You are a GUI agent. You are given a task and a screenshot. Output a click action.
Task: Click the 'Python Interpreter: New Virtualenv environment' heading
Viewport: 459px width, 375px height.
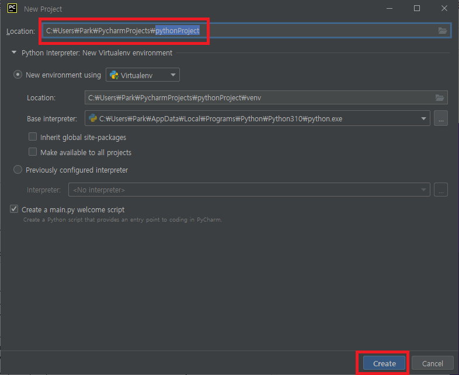(x=97, y=53)
